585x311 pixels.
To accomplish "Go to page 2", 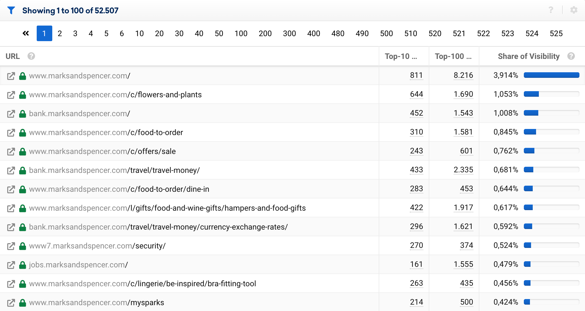I will pos(60,34).
